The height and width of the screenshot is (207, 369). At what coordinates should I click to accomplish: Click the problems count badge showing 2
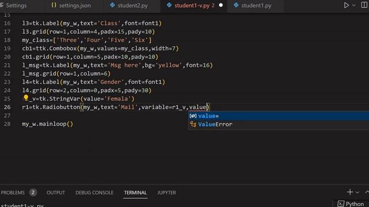[33, 193]
